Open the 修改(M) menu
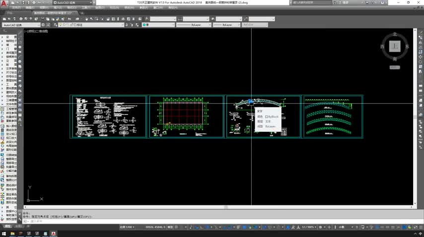Viewport: 424px width, 237px height. pyautogui.click(x=129, y=7)
